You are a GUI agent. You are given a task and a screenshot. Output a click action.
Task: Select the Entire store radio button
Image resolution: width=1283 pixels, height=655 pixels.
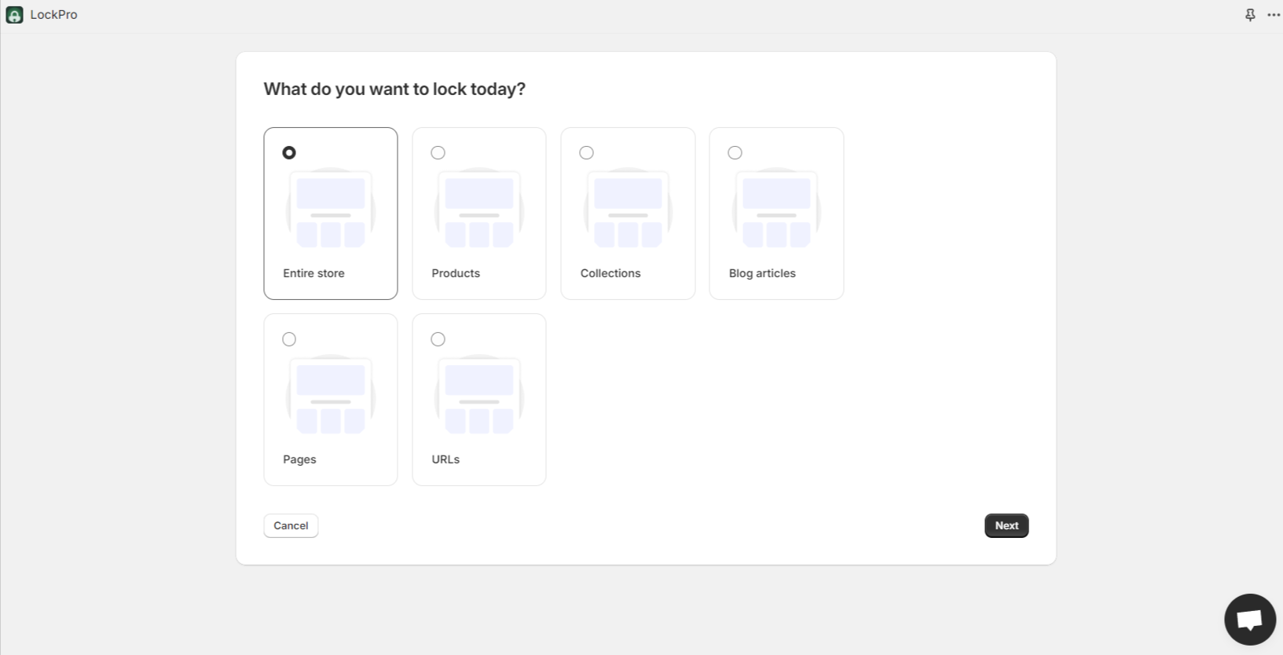coord(289,153)
